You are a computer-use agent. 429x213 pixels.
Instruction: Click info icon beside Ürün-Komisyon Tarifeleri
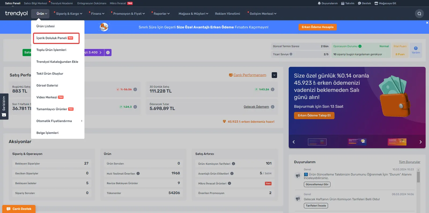click(x=234, y=164)
